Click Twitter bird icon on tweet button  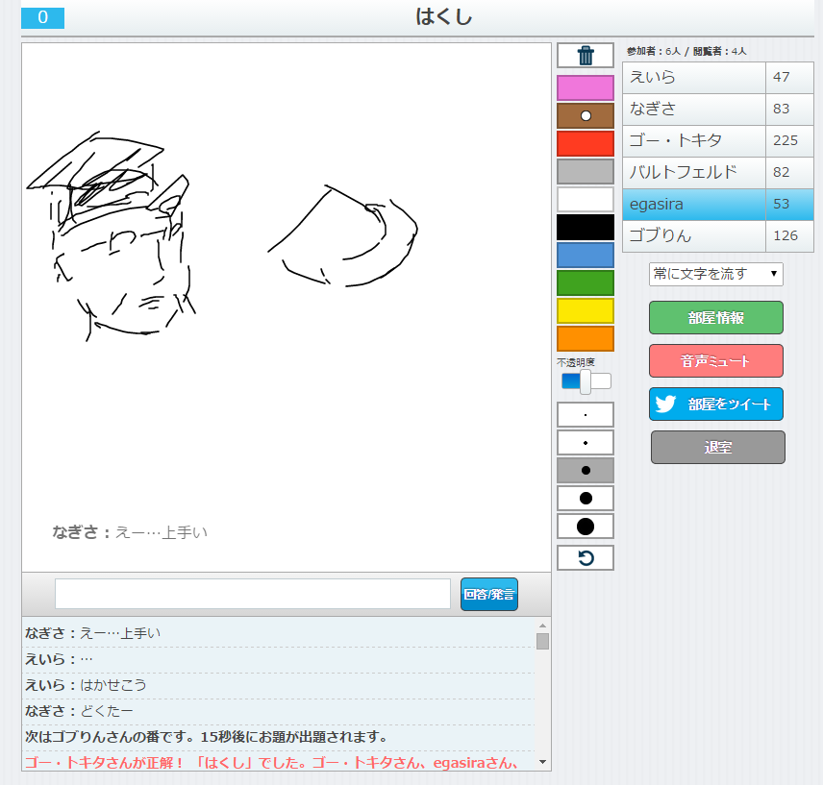[x=665, y=404]
